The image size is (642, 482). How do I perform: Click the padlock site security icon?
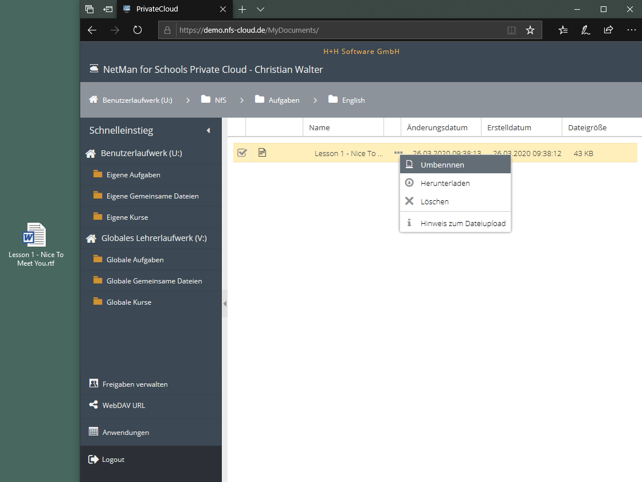[x=167, y=30]
